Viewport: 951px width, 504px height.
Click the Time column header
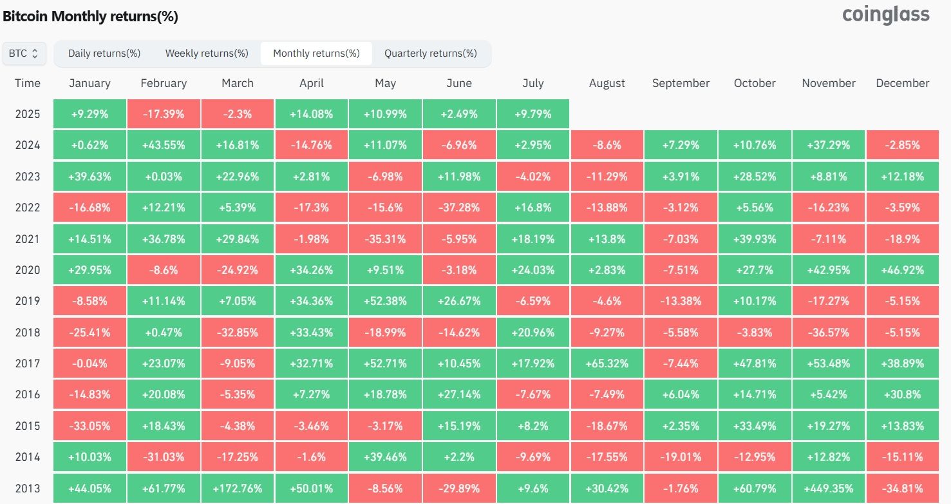pyautogui.click(x=28, y=83)
